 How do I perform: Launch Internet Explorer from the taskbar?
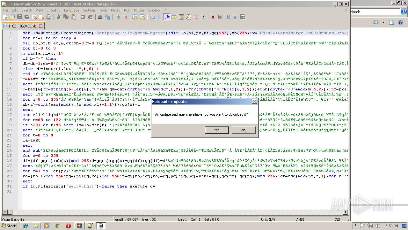[25, 226]
